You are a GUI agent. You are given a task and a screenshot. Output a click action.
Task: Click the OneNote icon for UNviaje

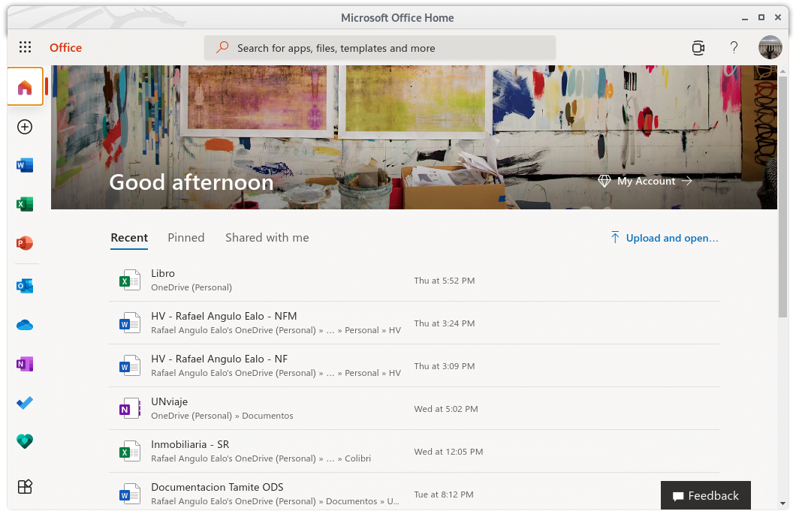coord(129,408)
